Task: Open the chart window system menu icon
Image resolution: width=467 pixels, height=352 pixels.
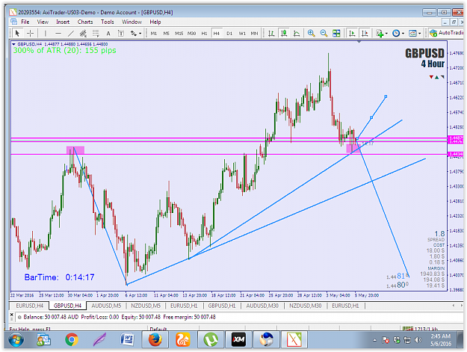Action: click(x=13, y=22)
